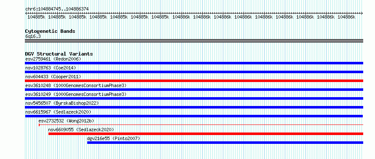Open dgv216e55 (Pinto2007) label
Screen dimensions: 375x159
114,138
